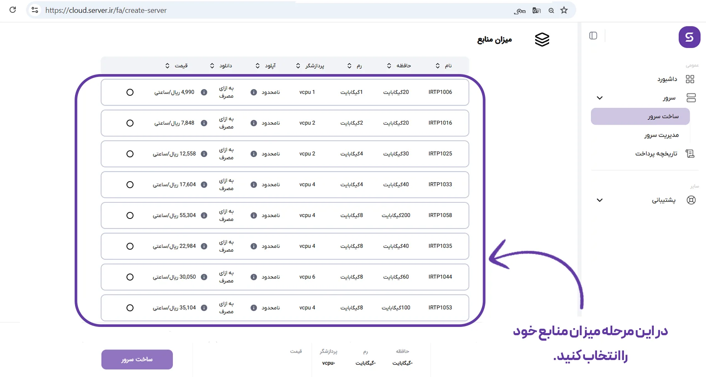This screenshot has height=377, width=706.
Task: Choose the IRTP1033 plan radio button
Action: tap(130, 185)
